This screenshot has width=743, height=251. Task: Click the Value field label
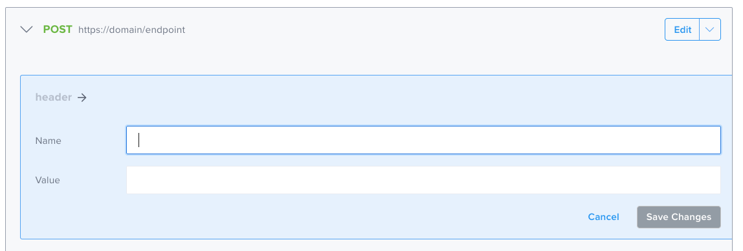tap(47, 180)
